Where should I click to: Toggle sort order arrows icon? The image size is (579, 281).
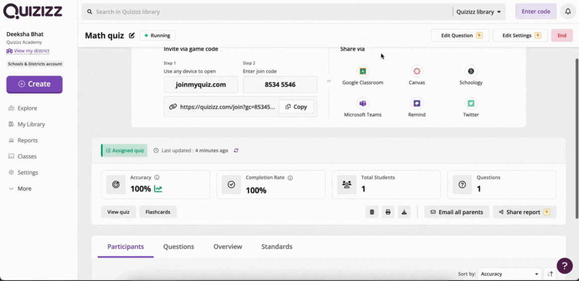tap(550, 274)
